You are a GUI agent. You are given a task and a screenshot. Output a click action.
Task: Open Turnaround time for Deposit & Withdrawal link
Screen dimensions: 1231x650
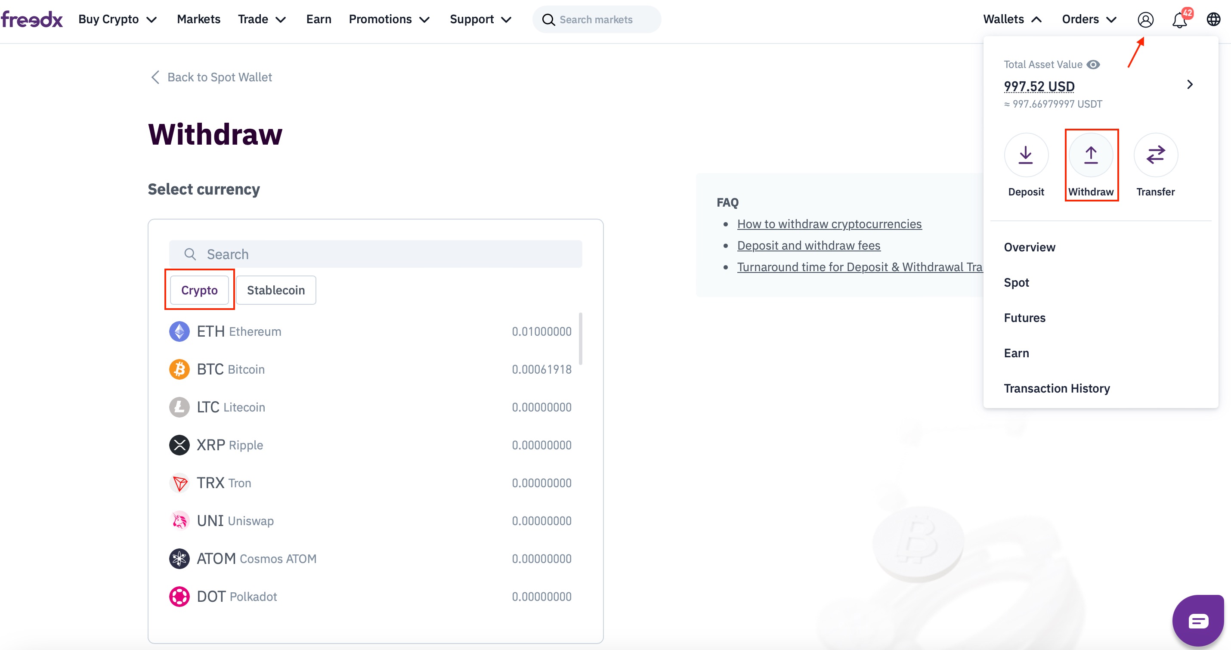860,267
